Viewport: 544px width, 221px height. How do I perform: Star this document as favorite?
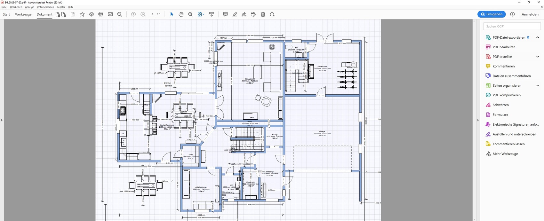82,14
